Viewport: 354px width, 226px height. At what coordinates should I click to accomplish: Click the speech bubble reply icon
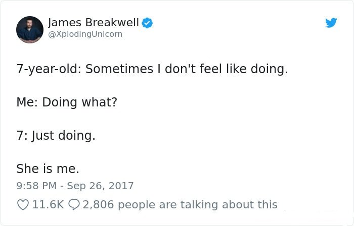[74, 205]
